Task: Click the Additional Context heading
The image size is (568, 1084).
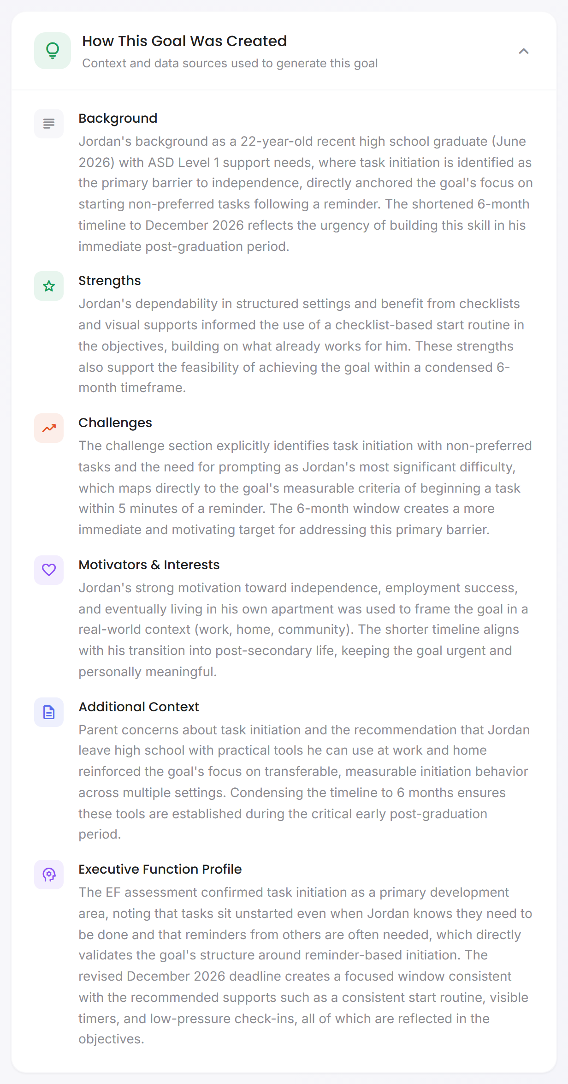Action: click(x=139, y=707)
